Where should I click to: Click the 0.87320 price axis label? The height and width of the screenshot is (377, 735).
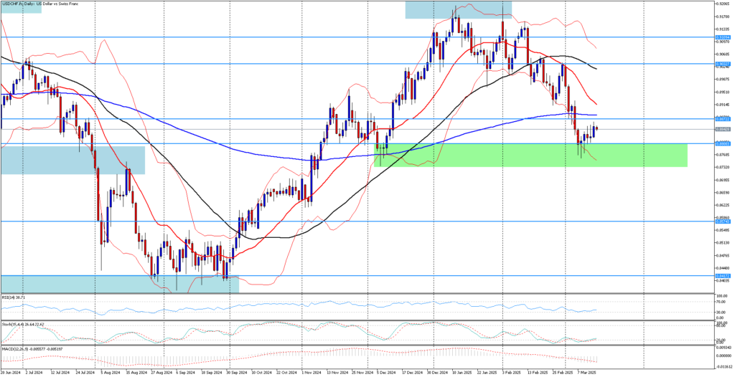[x=722, y=167]
